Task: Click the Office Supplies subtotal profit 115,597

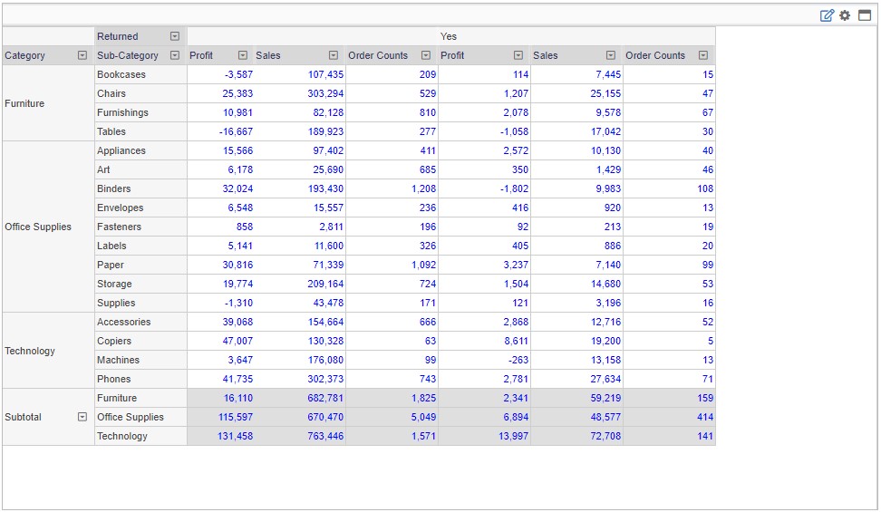Action: 233,417
